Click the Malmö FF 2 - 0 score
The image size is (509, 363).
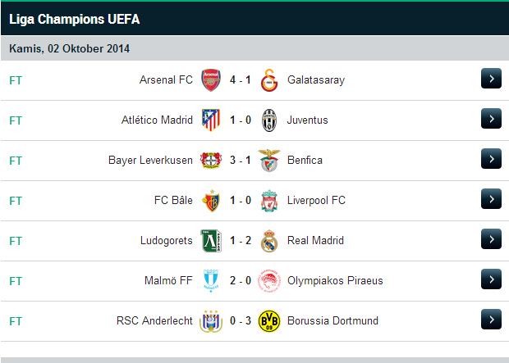(240, 281)
